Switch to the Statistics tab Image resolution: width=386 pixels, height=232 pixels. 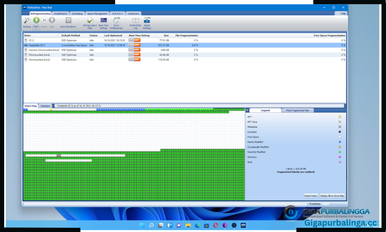click(x=45, y=106)
